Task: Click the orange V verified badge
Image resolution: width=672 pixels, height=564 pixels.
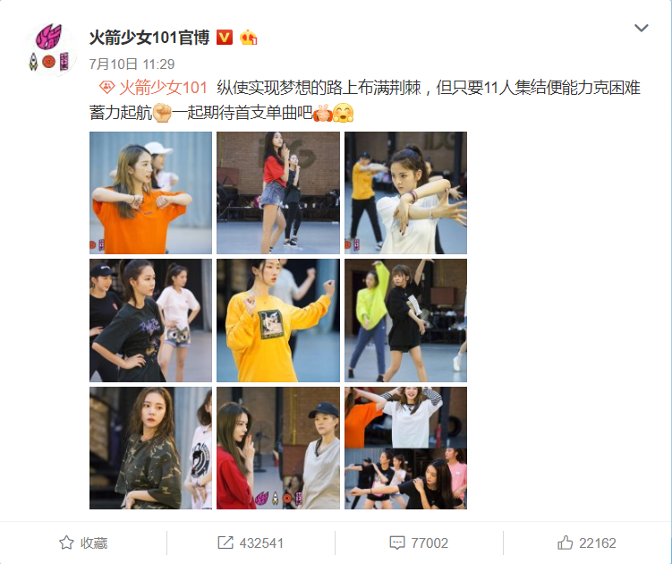Action: [x=225, y=38]
